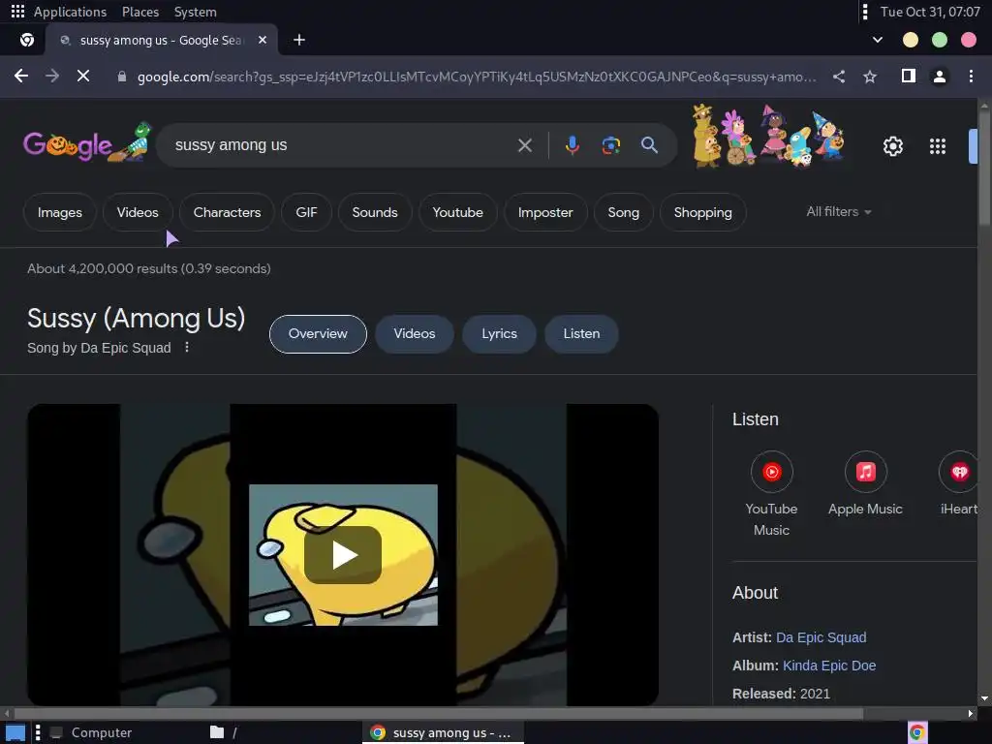
Task: Click the lock icon beside the URL
Action: [x=122, y=77]
